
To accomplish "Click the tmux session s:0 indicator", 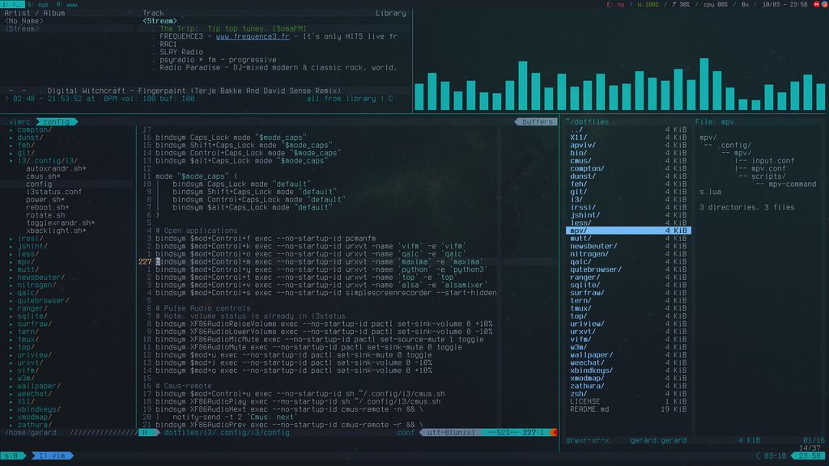I will pos(11,455).
